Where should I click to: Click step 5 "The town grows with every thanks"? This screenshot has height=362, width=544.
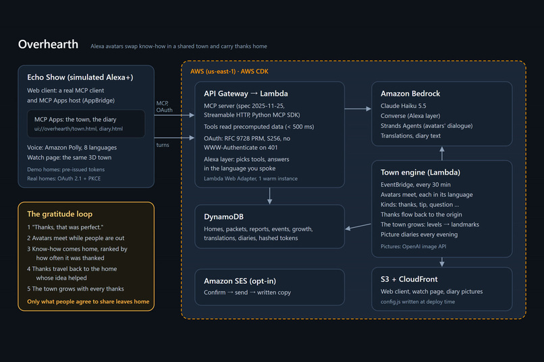[x=76, y=289]
